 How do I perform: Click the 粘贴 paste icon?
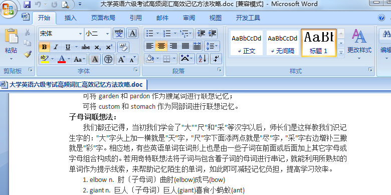pos(11,36)
